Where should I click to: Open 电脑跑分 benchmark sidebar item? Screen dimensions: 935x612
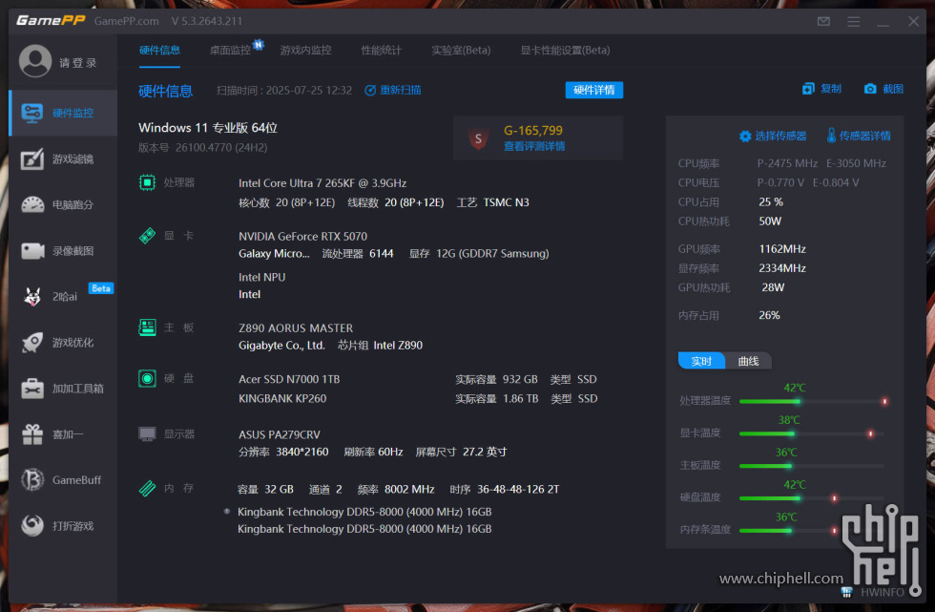[63, 204]
